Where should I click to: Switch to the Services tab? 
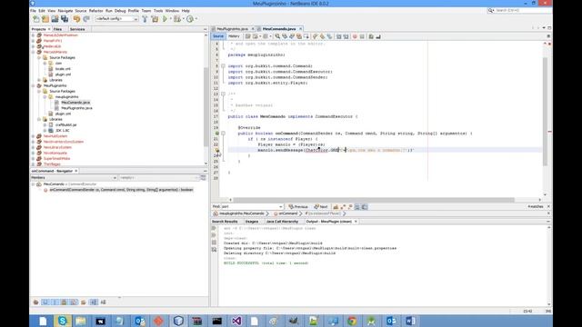(77, 29)
